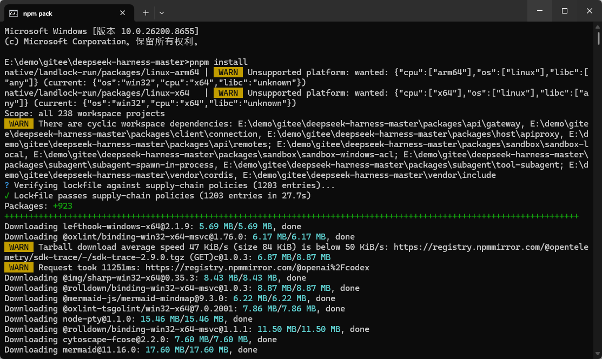Screen dimensions: 602x359
Task: Close the npm pack tab
Action: tap(122, 13)
